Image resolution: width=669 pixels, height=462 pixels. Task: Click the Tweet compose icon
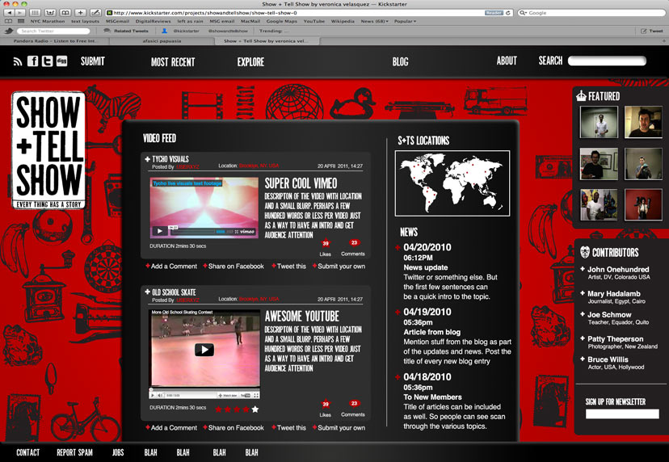tap(644, 31)
